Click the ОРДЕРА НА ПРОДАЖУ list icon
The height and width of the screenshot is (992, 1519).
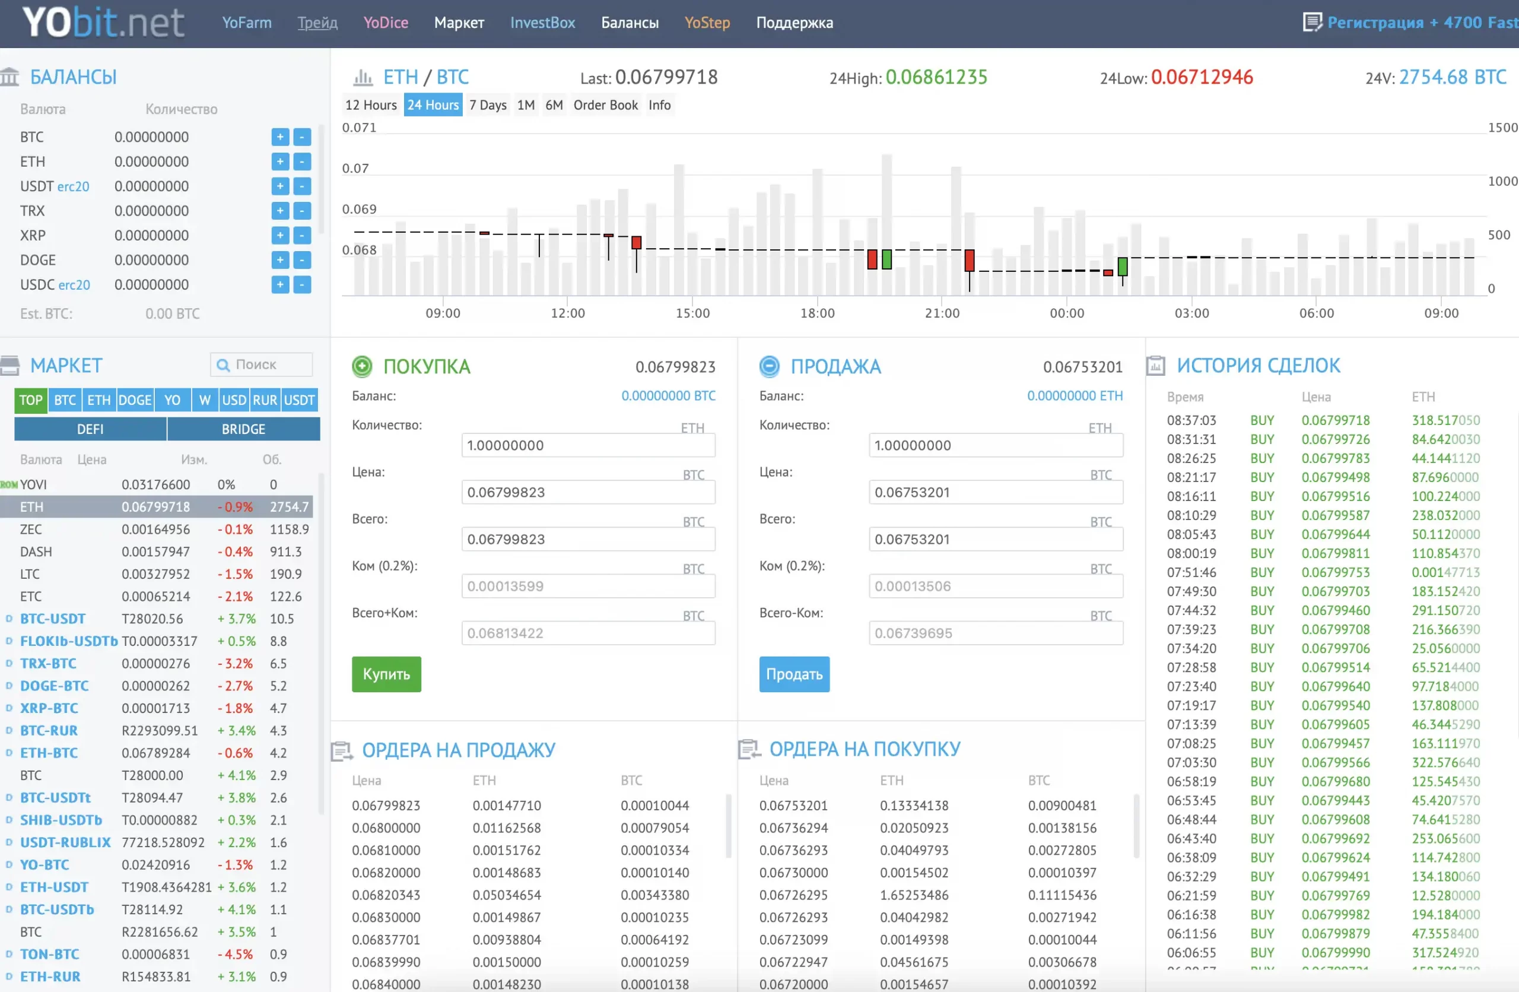[x=341, y=751]
